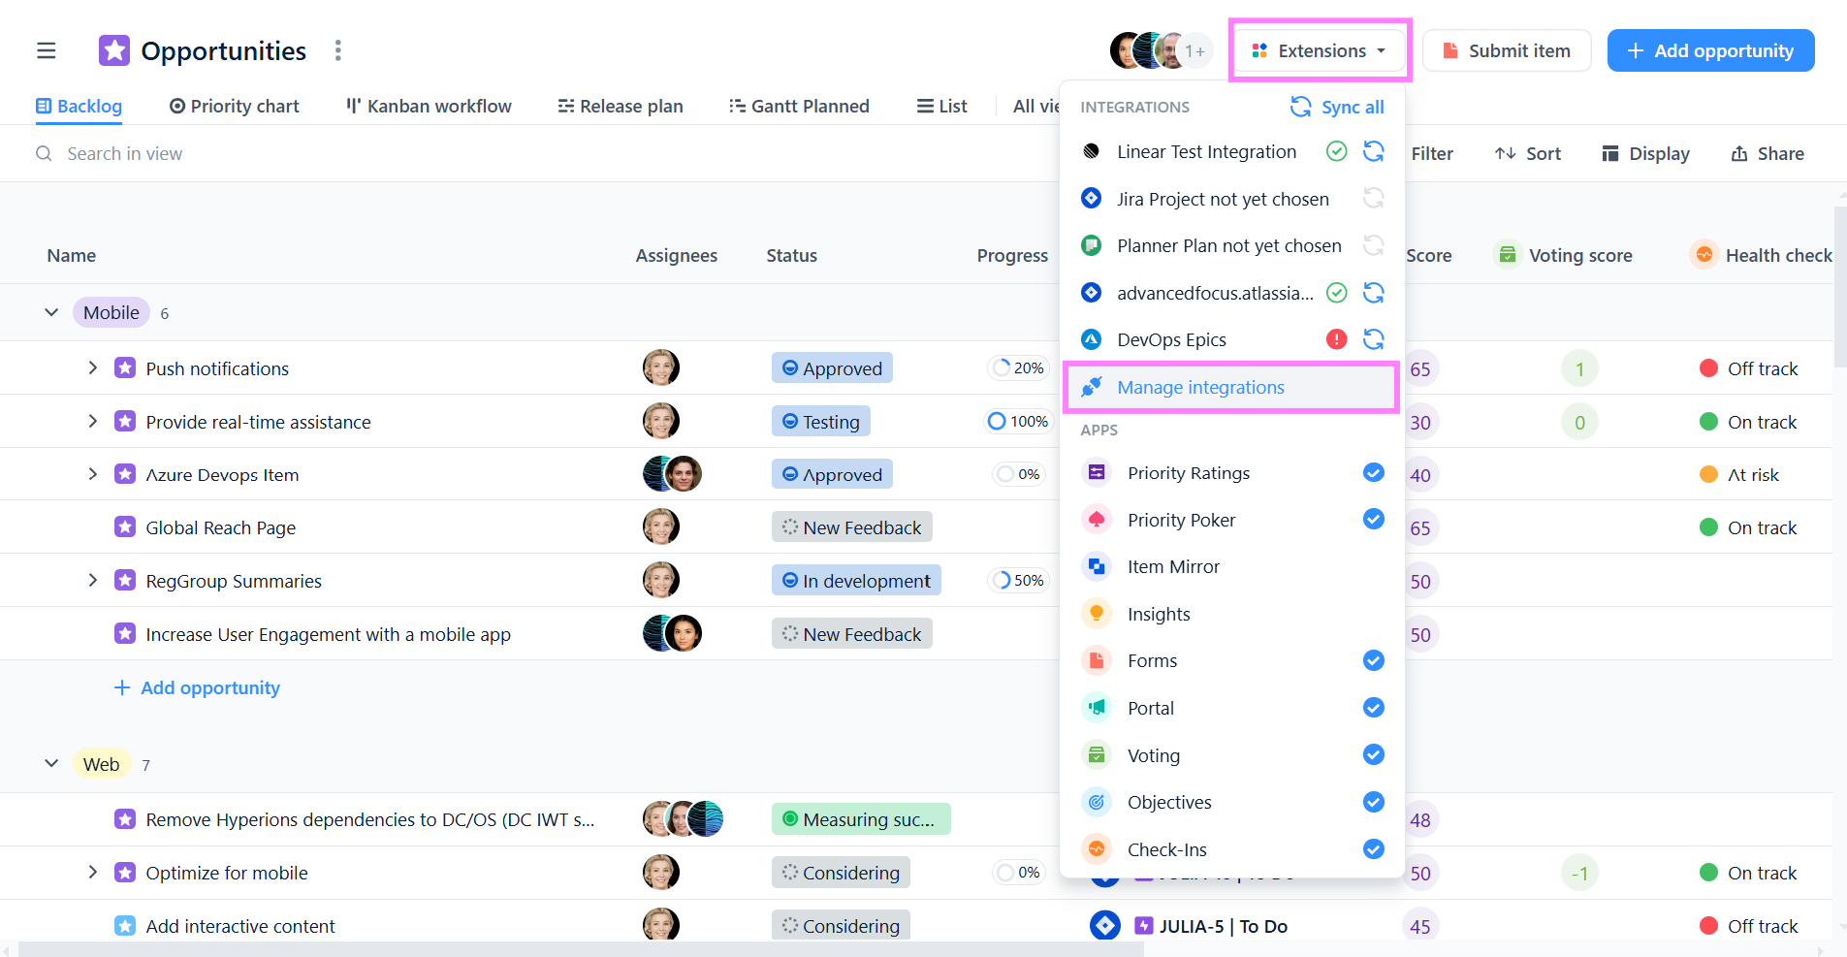The height and width of the screenshot is (957, 1847).
Task: Click Add opportunity under Mobile group
Action: (197, 687)
